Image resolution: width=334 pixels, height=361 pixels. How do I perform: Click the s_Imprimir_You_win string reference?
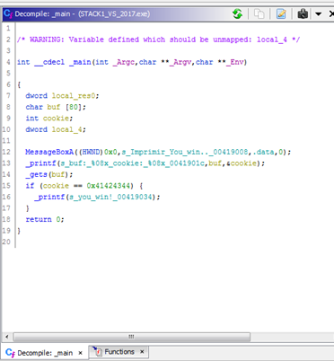[x=185, y=152]
